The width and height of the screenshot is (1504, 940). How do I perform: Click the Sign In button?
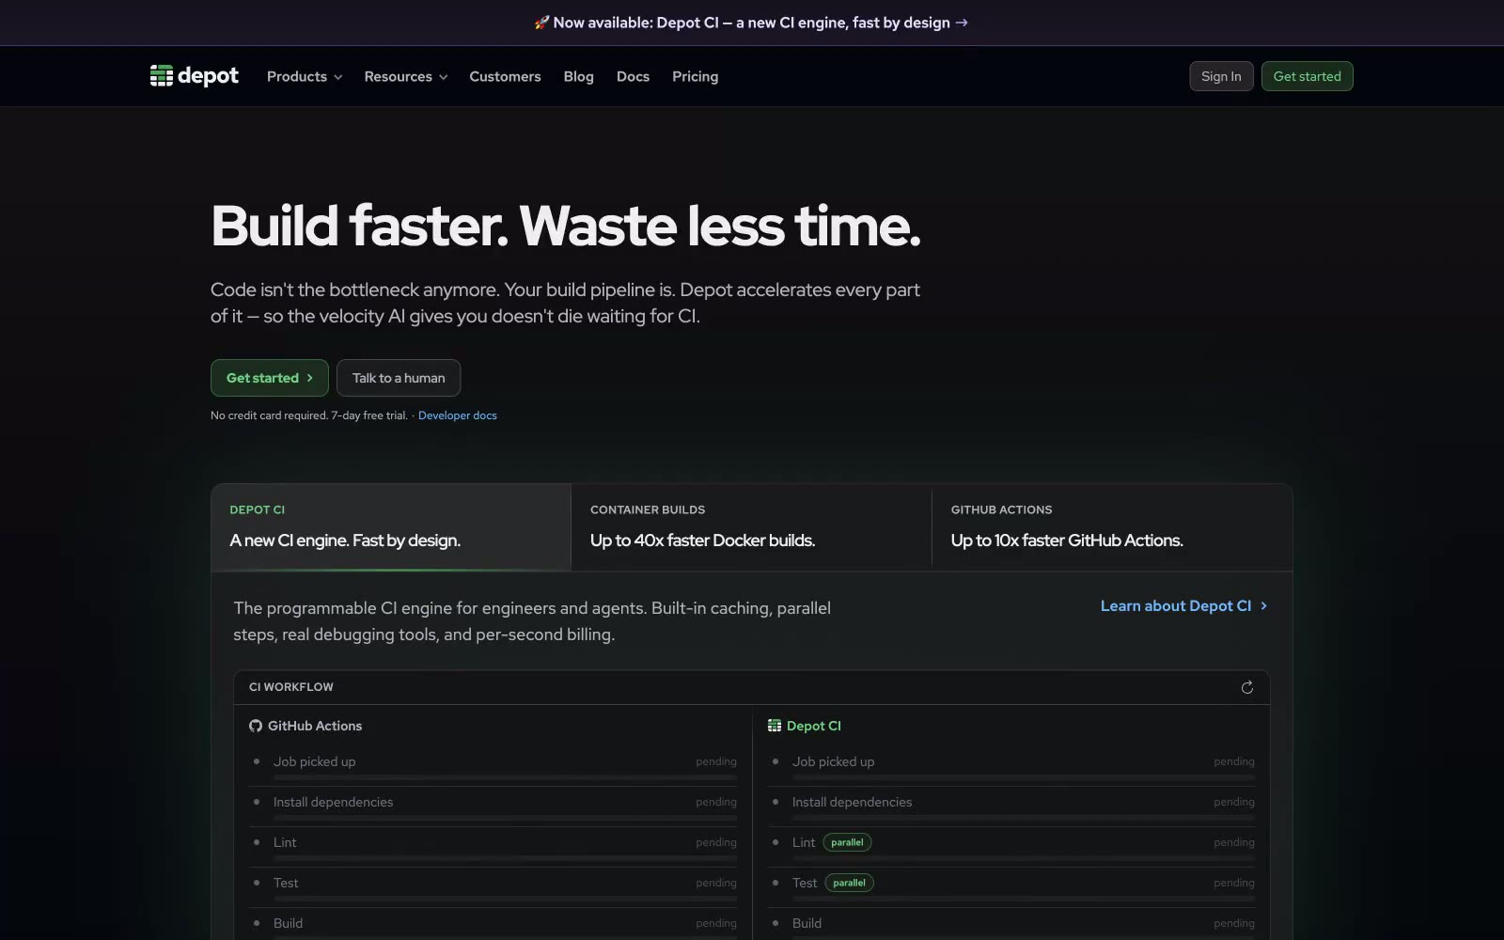[1221, 76]
